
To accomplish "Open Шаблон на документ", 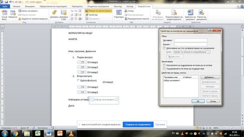I will [x=190, y=15].
